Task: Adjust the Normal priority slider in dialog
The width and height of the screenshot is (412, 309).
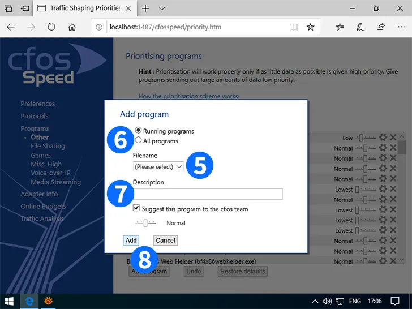Action: tap(145, 223)
